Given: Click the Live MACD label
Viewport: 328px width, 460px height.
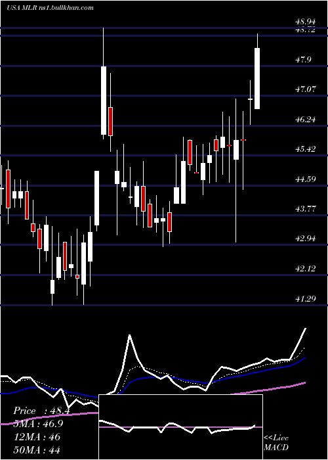Looking at the screenshot, I should click(276, 443).
